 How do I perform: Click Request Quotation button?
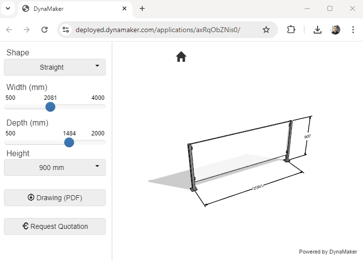tap(55, 226)
